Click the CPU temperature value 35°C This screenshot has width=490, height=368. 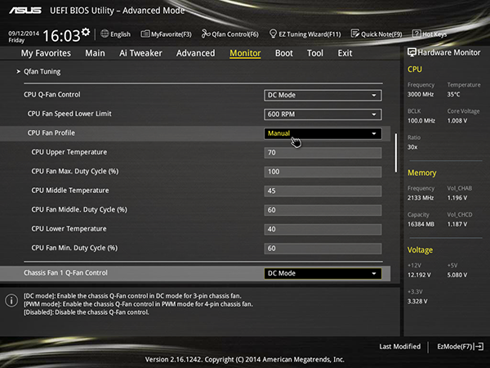(x=453, y=94)
